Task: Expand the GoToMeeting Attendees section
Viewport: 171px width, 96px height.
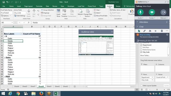Action: click(x=152, y=22)
